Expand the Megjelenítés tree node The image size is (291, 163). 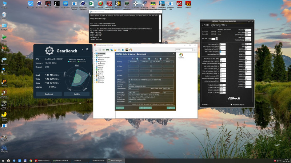coord(95,62)
